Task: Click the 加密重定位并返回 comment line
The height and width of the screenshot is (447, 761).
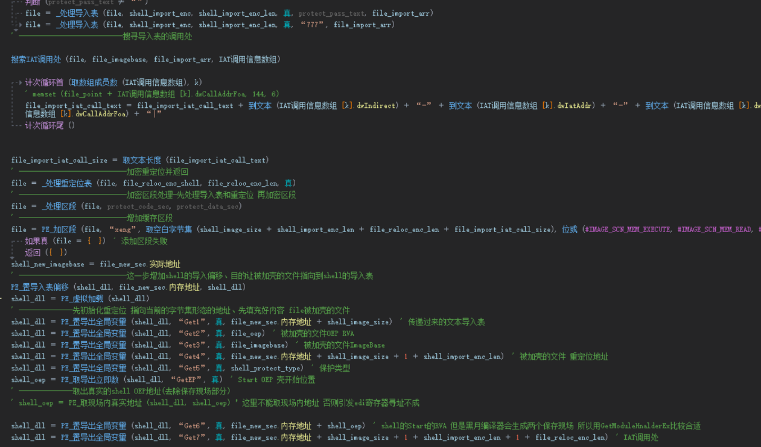Action: tap(157, 172)
